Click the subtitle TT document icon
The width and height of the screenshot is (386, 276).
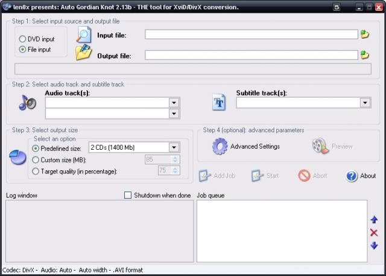pos(219,102)
